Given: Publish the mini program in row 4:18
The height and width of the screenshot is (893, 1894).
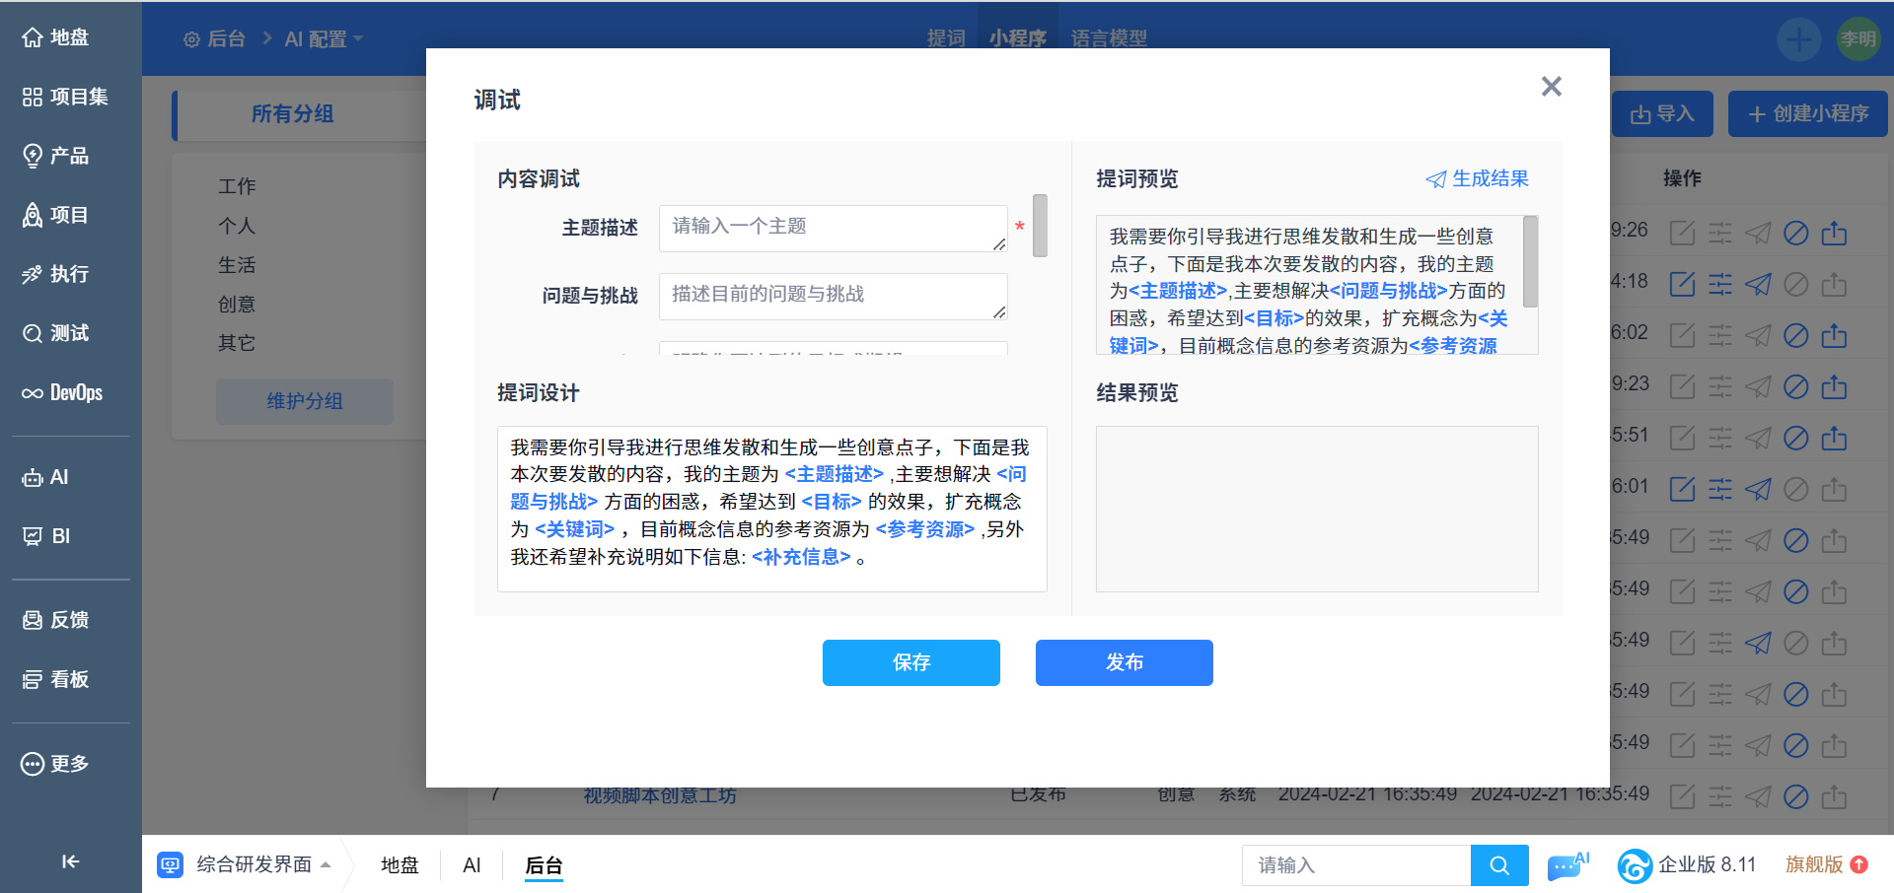Looking at the screenshot, I should tap(1758, 284).
